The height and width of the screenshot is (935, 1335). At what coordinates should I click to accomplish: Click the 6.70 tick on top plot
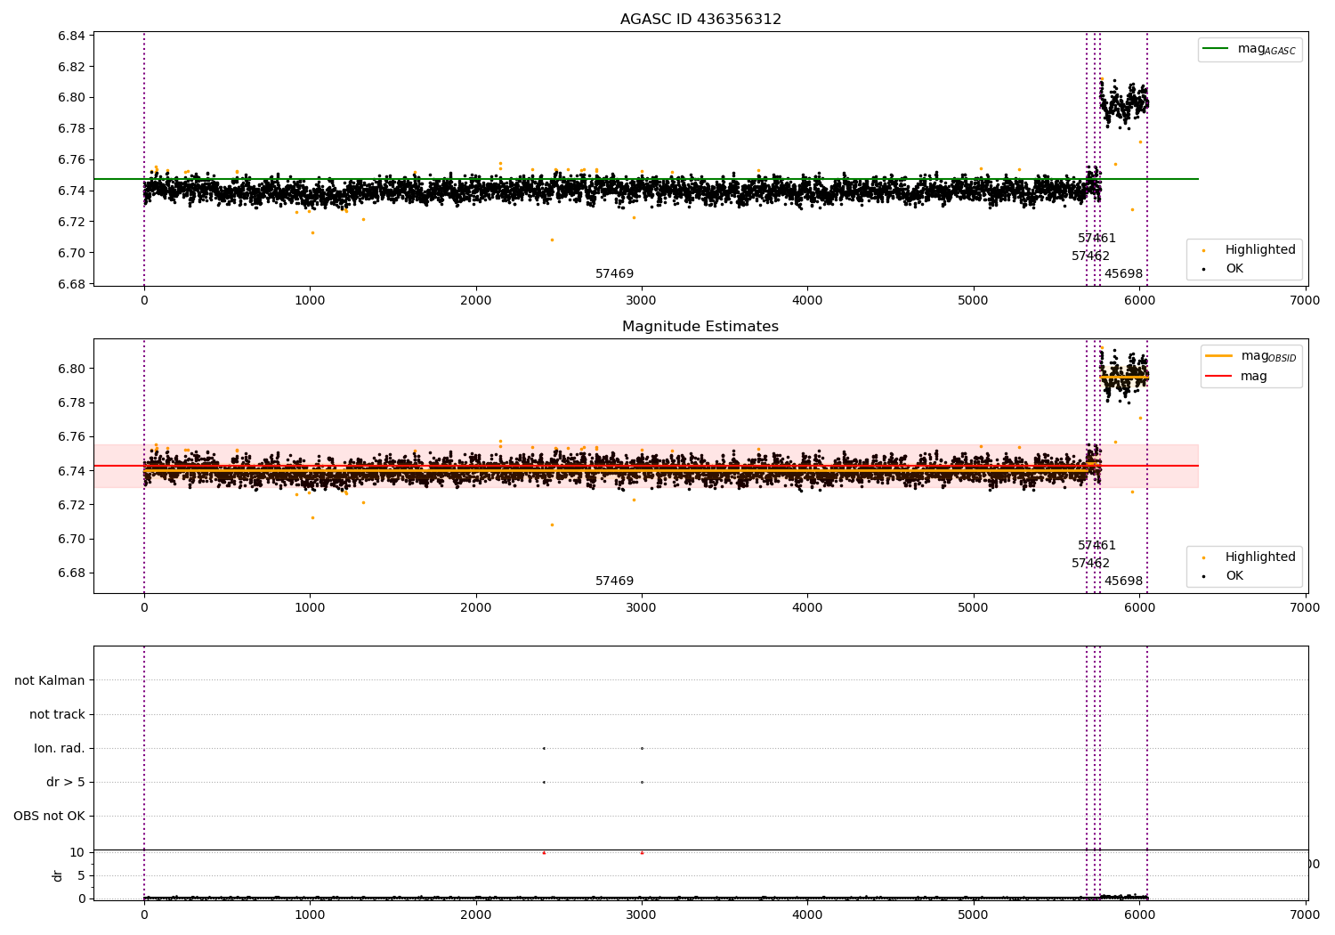click(x=71, y=253)
